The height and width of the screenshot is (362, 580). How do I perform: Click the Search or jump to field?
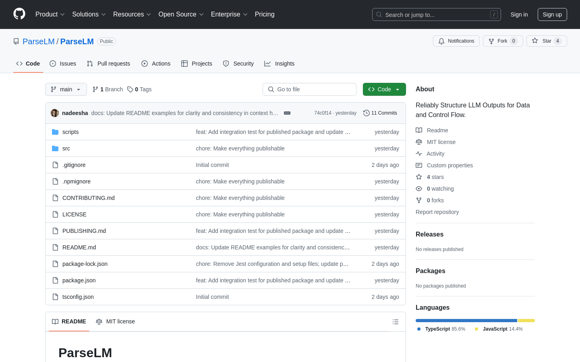click(x=437, y=14)
